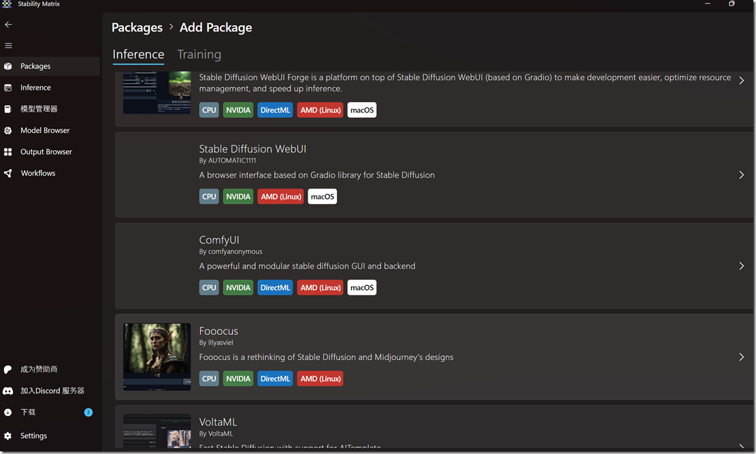Click Add Package breadcrumb title
This screenshot has width=756, height=454.
(216, 27)
